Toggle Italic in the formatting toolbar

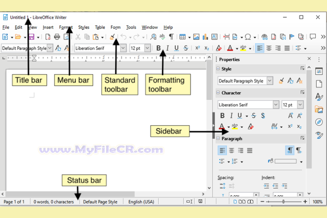click(168, 48)
